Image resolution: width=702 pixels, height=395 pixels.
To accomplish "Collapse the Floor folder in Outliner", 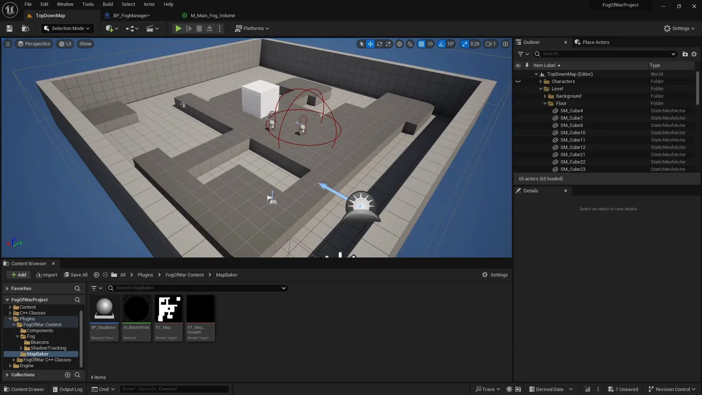I will click(545, 104).
